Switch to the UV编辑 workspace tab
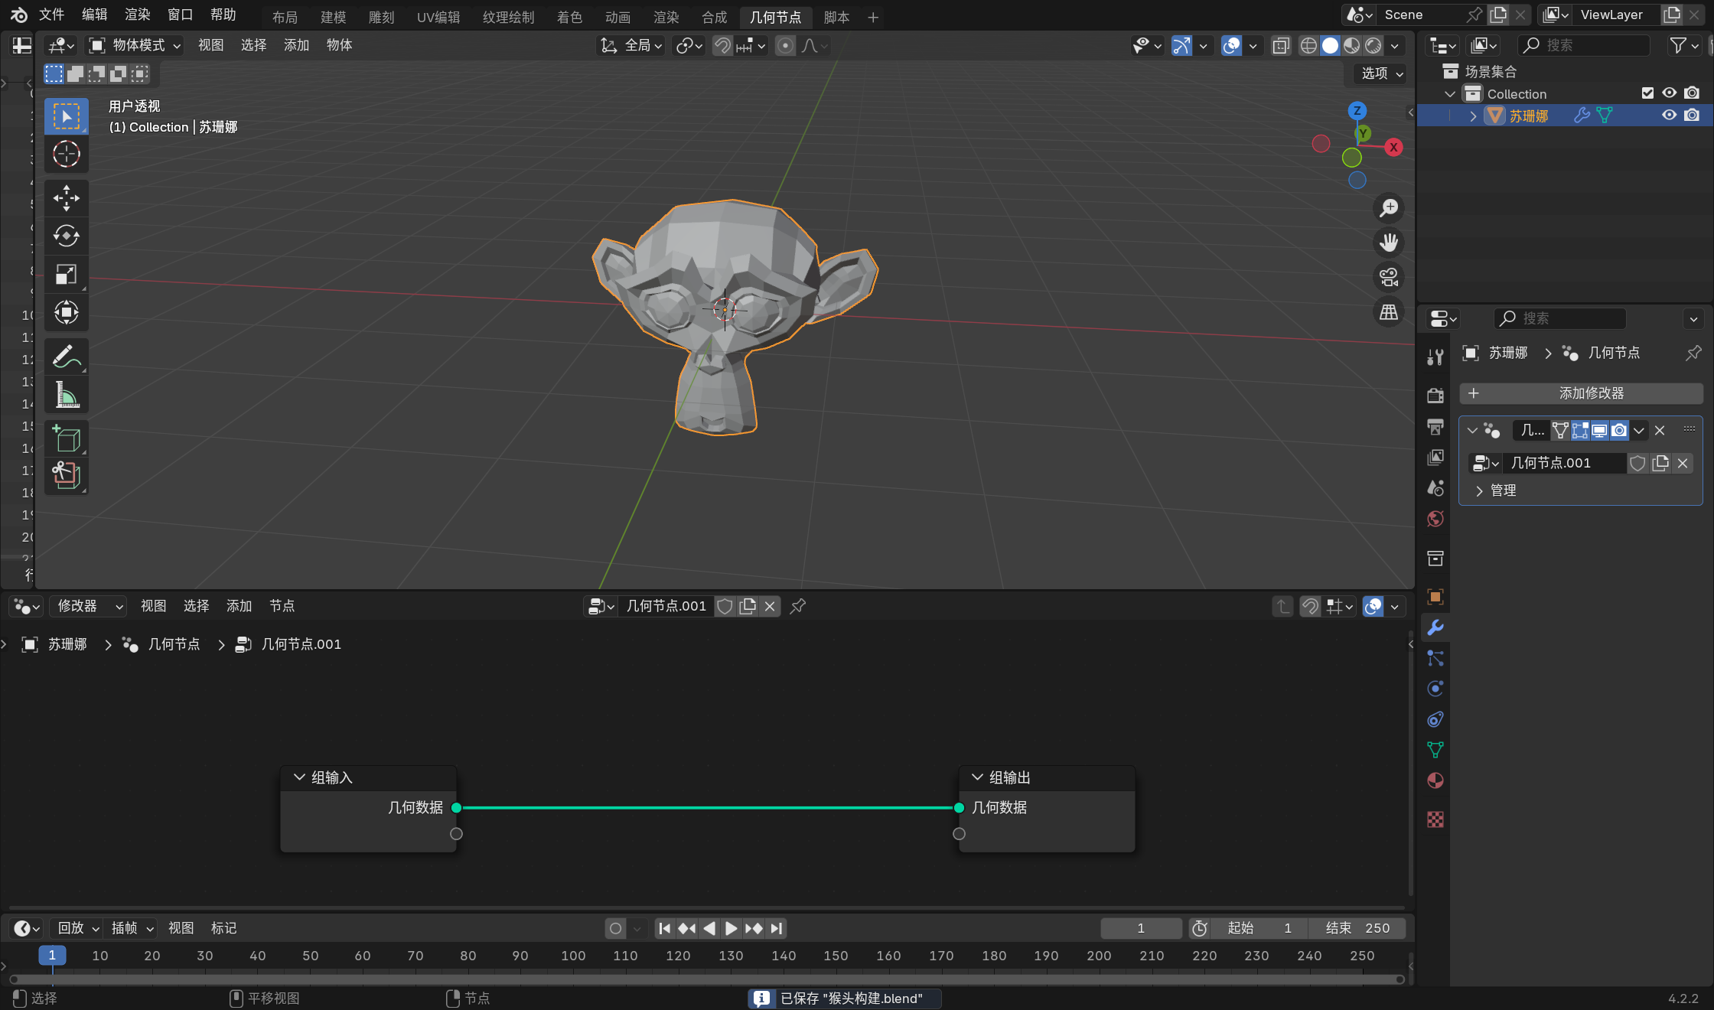The width and height of the screenshot is (1714, 1010). coord(438,17)
